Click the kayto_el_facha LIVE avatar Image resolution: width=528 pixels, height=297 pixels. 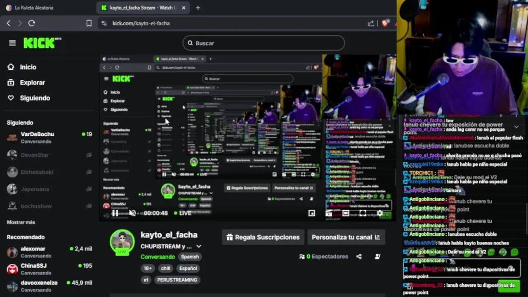[122, 242]
